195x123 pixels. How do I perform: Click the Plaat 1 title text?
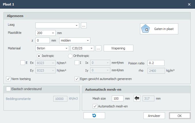8,4
